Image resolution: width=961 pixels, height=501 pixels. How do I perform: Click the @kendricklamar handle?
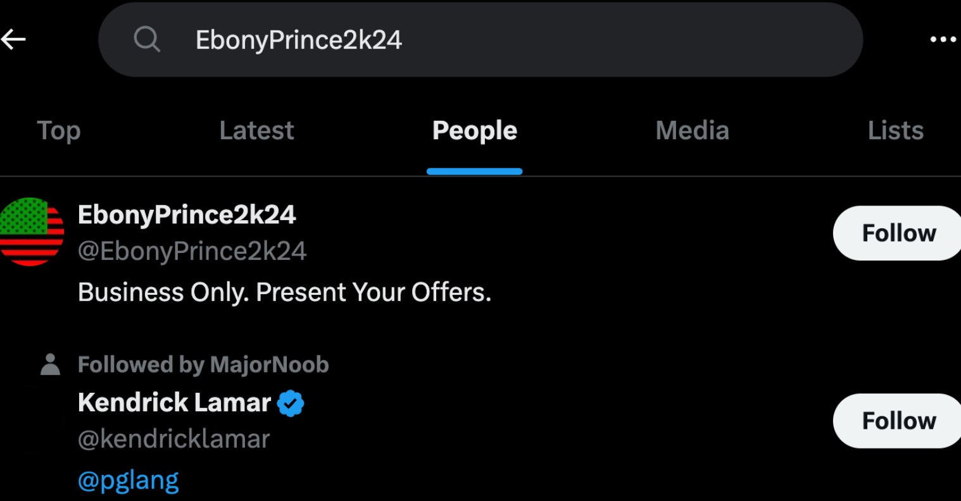[x=173, y=439]
